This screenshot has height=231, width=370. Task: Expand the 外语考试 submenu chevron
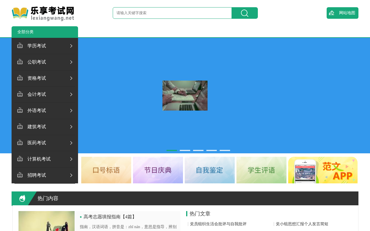[x=71, y=111]
